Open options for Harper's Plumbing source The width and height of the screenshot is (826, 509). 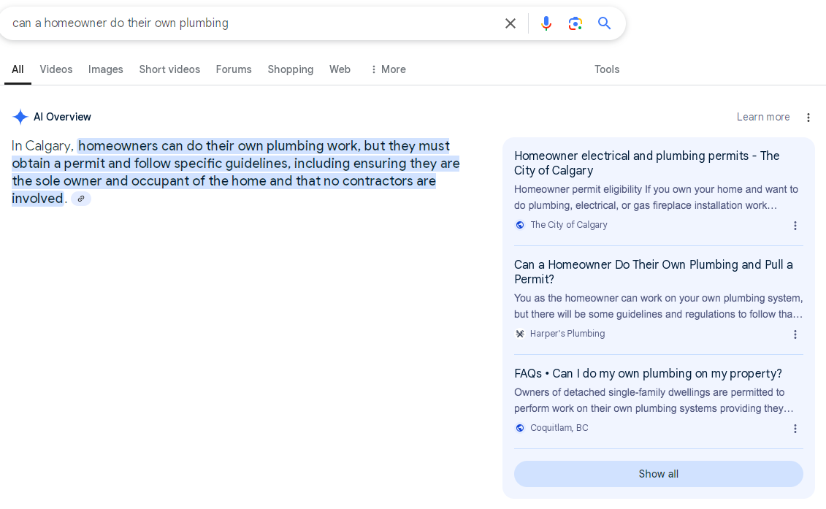[x=795, y=334]
